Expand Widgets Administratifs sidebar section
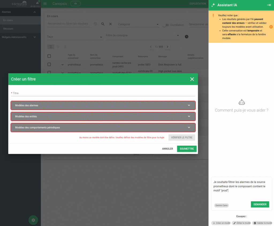Screen dimensions: 274x226 click(20, 37)
